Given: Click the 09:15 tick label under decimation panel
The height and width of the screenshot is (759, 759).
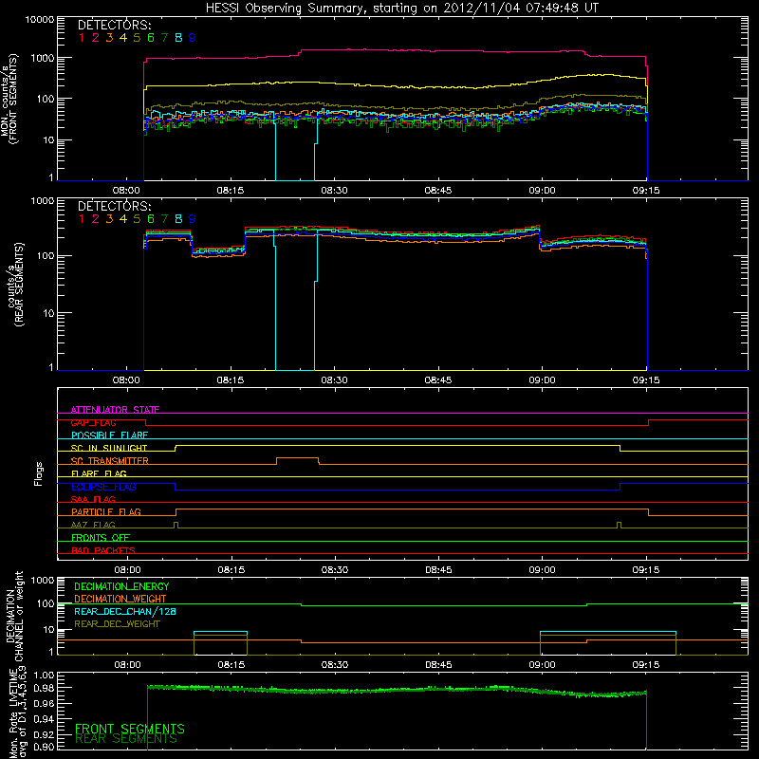Looking at the screenshot, I should pos(646,665).
